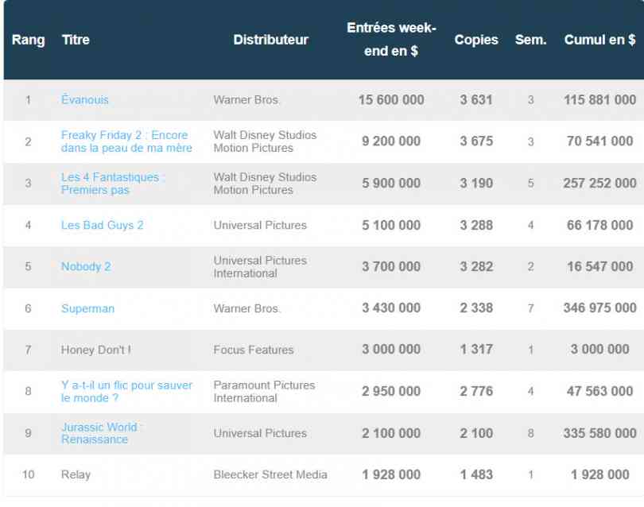Viewport: 644px width, 507px height.
Task: Click cumulative total 47 563 000
Action: pos(599,391)
